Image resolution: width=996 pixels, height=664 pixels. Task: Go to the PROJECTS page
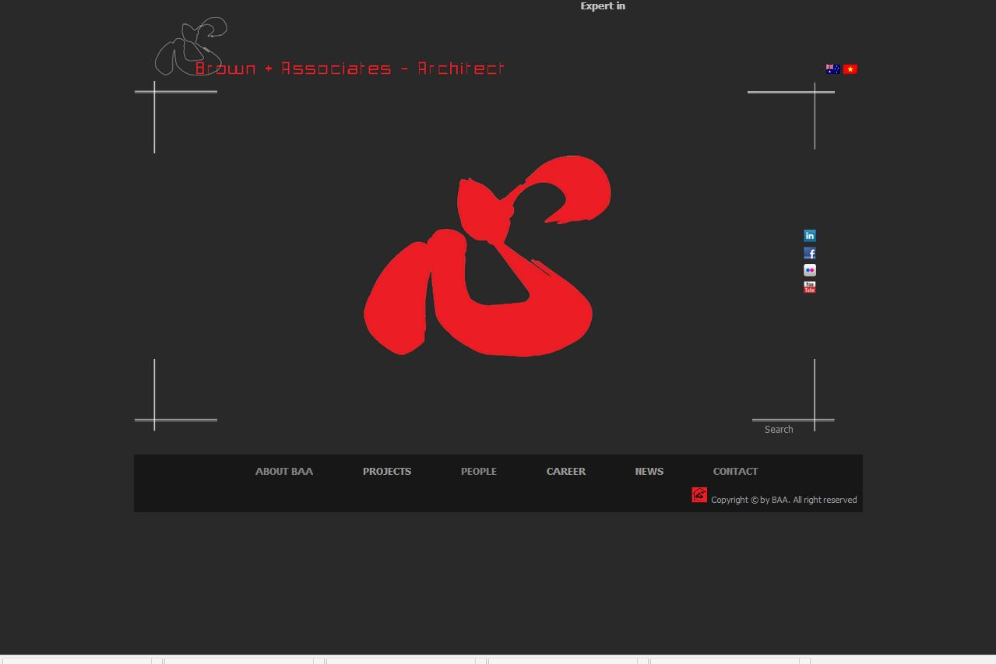coord(387,471)
